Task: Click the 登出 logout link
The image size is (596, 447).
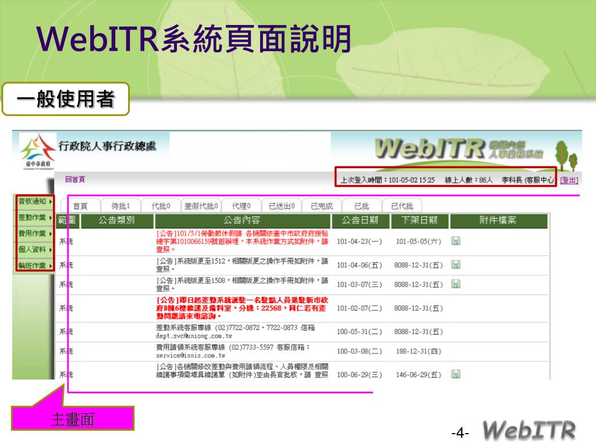Action: [x=569, y=180]
